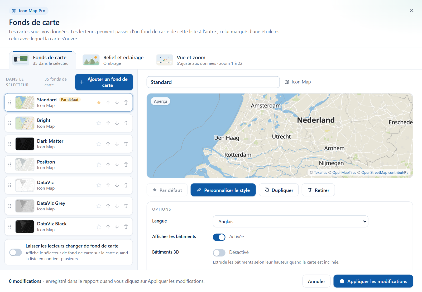This screenshot has width=422, height=292.
Task: Open the Vue et zoom tab
Action: [200, 60]
